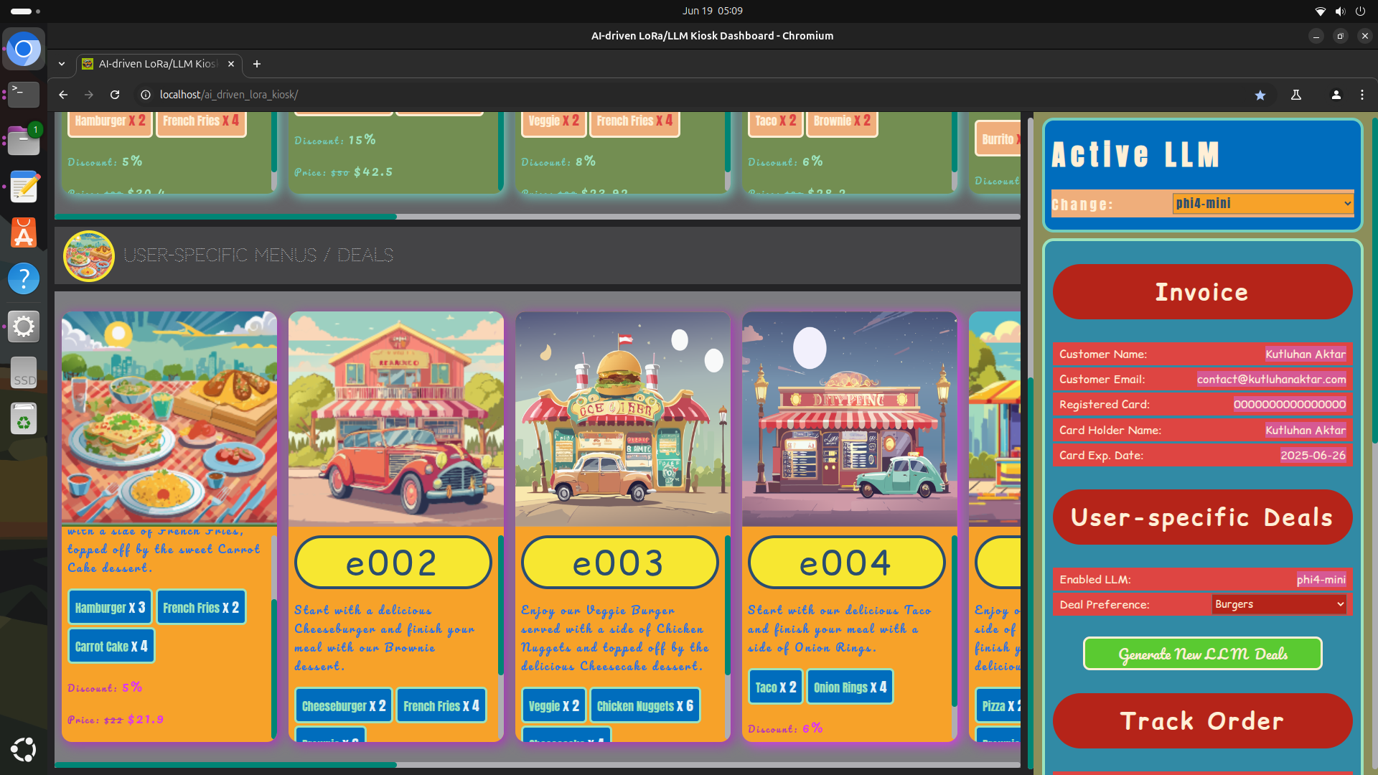The image size is (1378, 775).
Task: Open a new browser tab
Action: (x=257, y=64)
